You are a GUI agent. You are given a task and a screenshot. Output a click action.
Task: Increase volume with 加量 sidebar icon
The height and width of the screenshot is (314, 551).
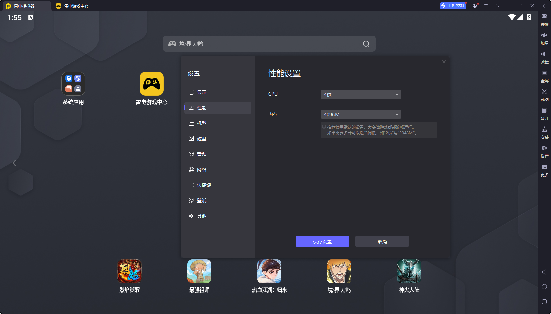coord(544,38)
